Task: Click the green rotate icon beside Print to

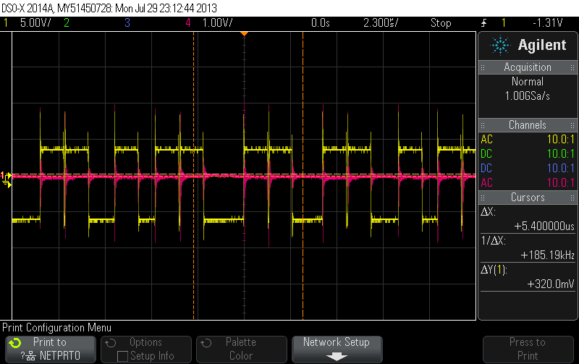Action: point(15,343)
